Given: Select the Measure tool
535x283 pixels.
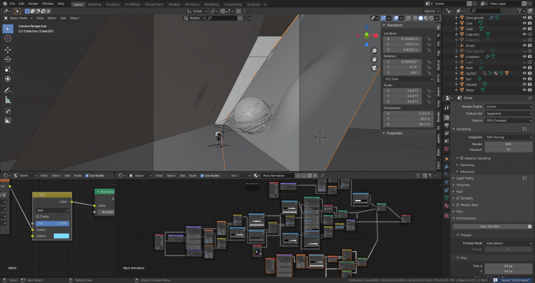Looking at the screenshot, I should click(x=8, y=100).
